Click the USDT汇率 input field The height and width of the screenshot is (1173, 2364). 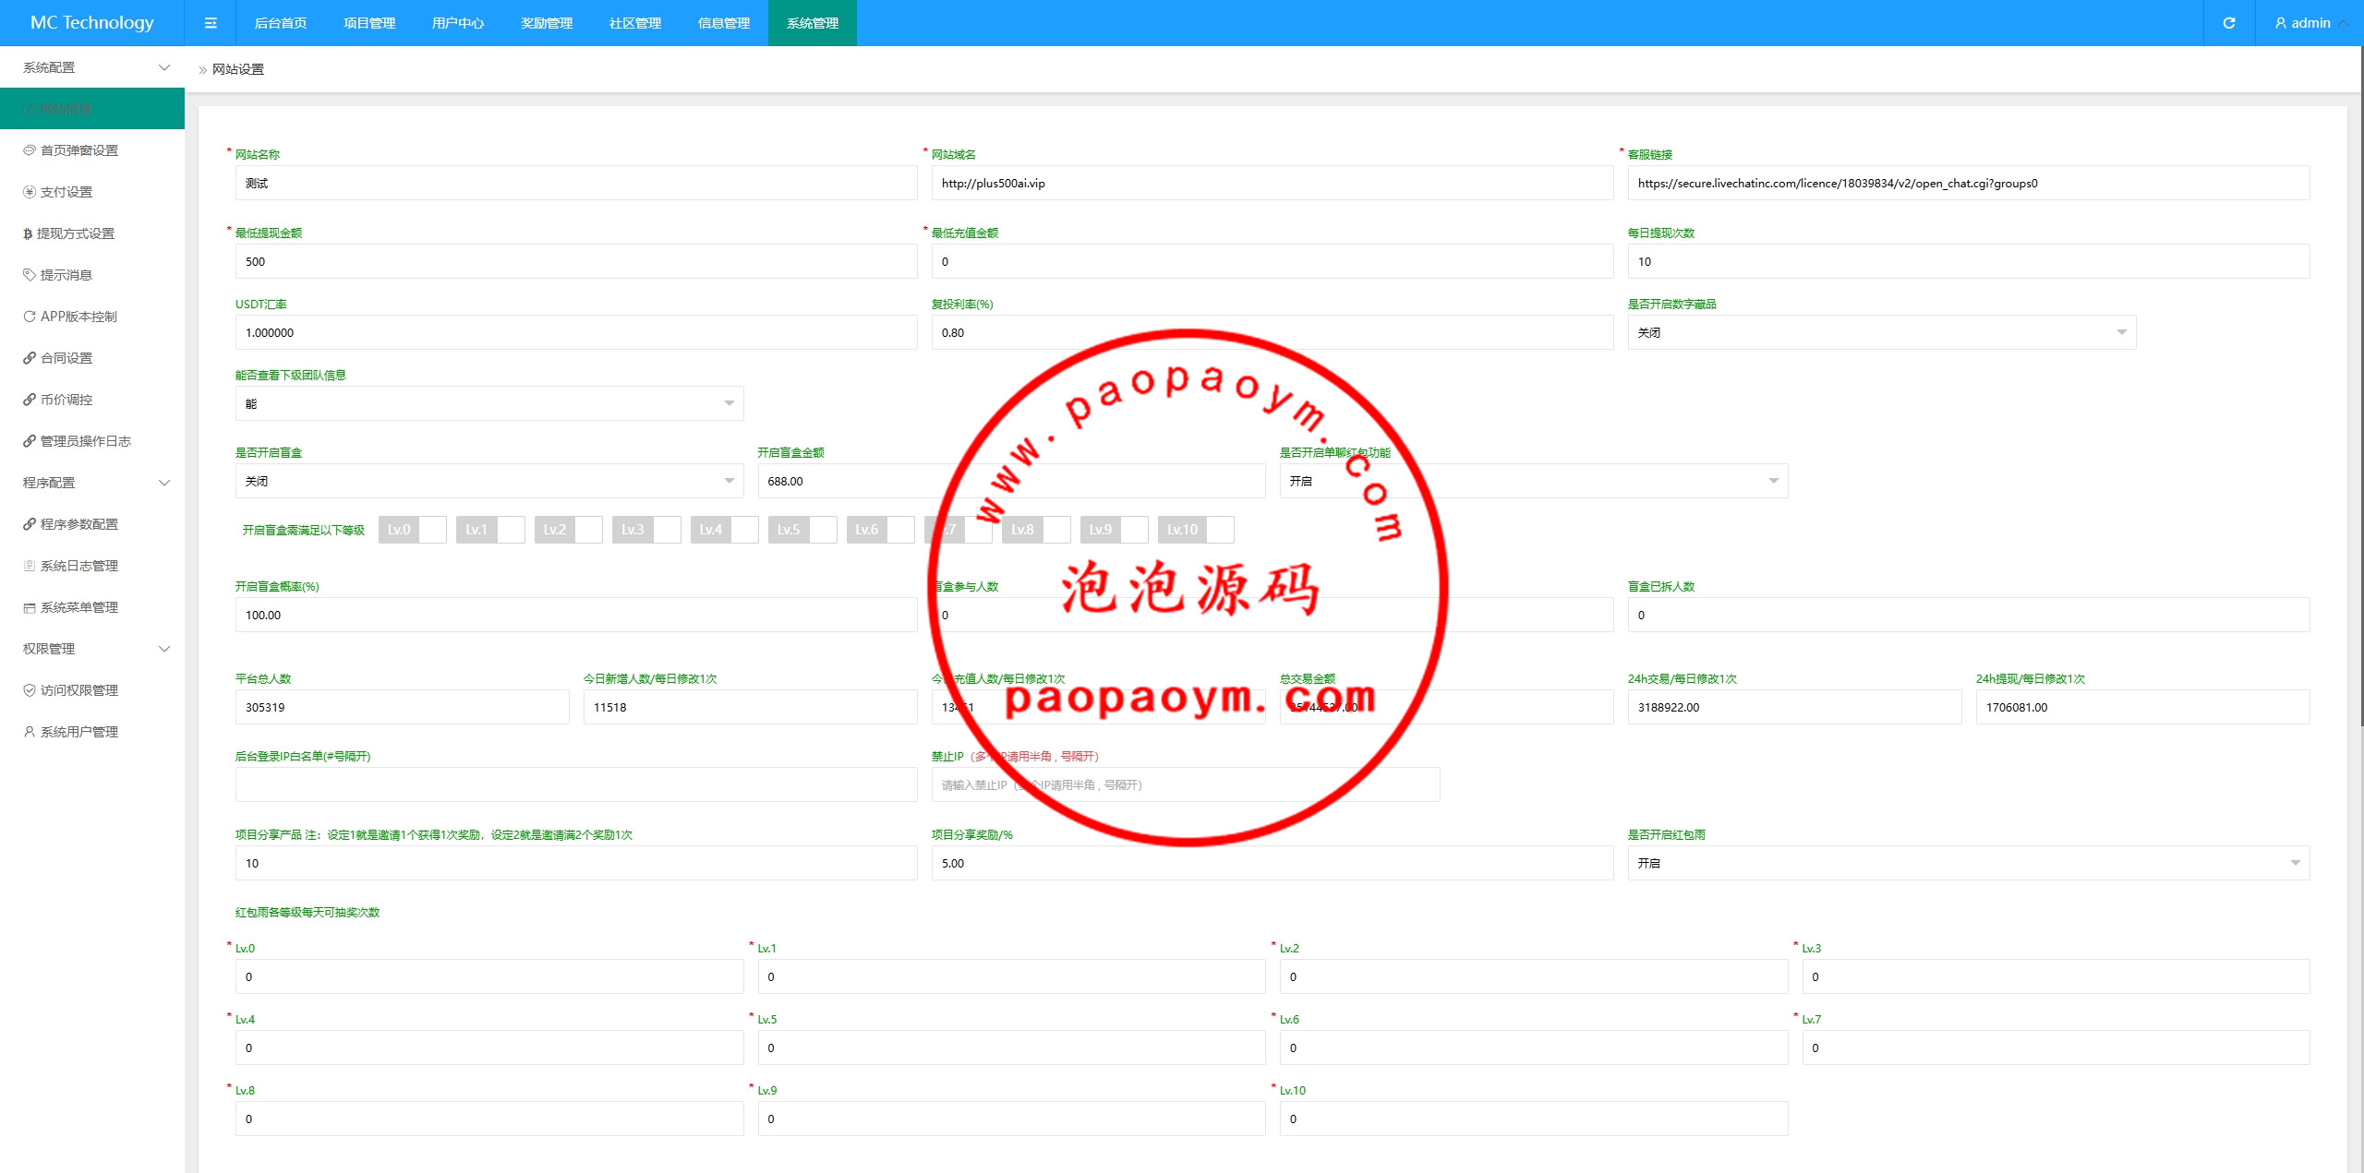[x=576, y=332]
